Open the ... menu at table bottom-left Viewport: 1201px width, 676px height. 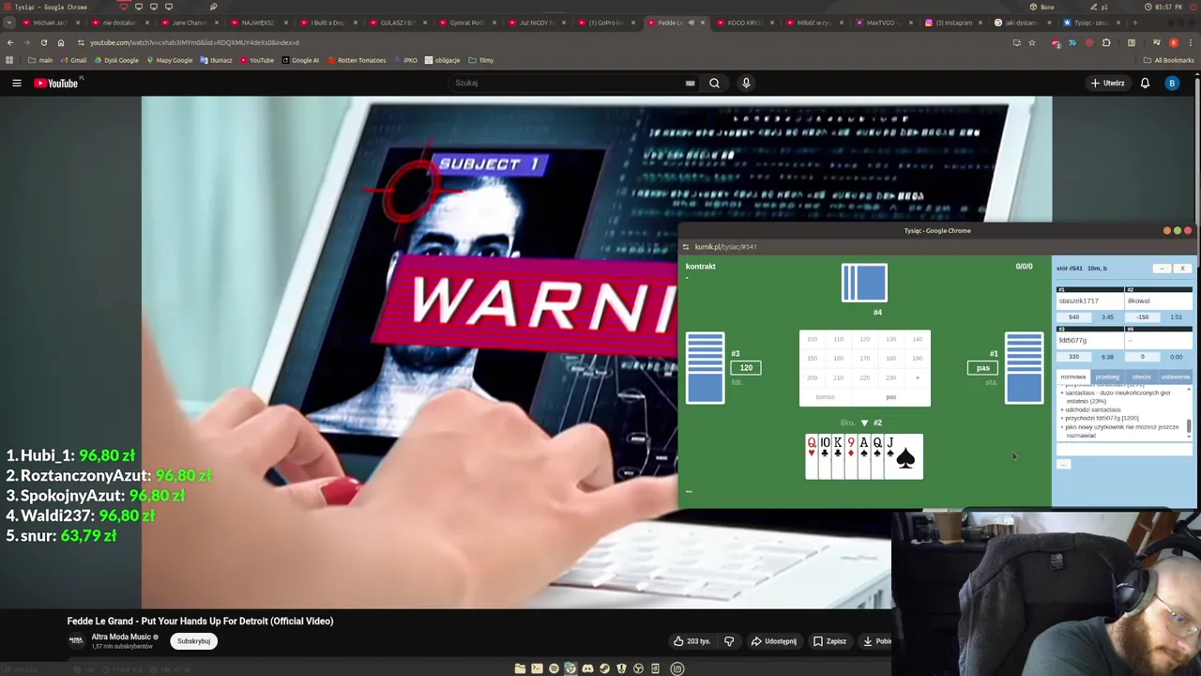(689, 491)
